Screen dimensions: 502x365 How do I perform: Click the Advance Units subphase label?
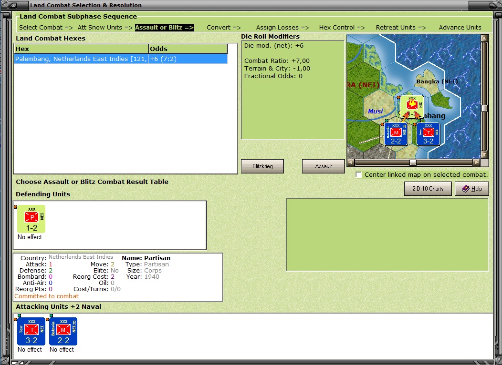(460, 28)
